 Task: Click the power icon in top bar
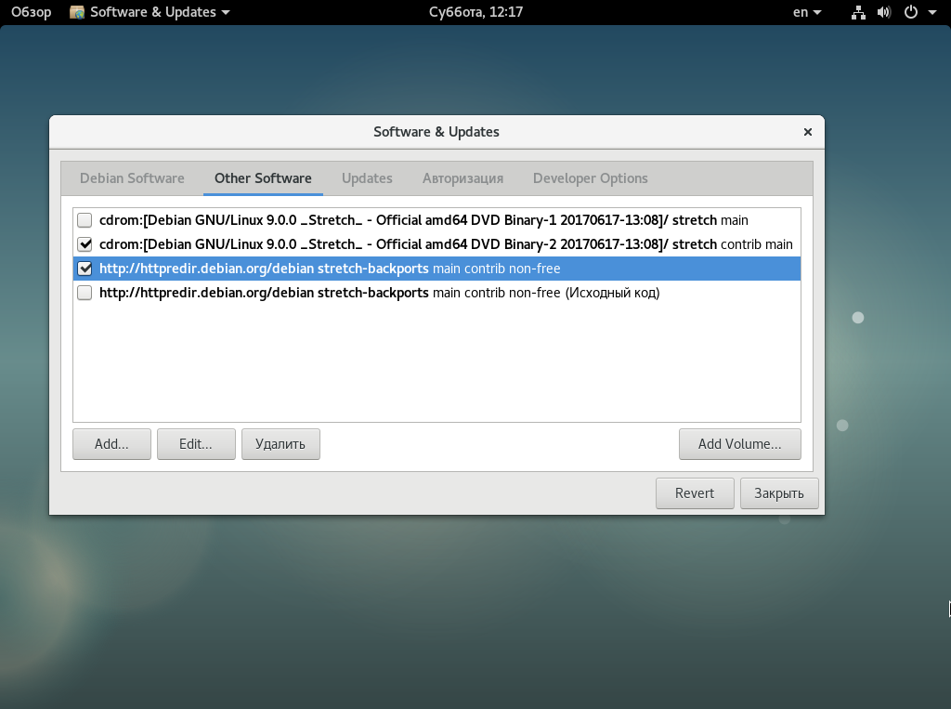(x=910, y=12)
